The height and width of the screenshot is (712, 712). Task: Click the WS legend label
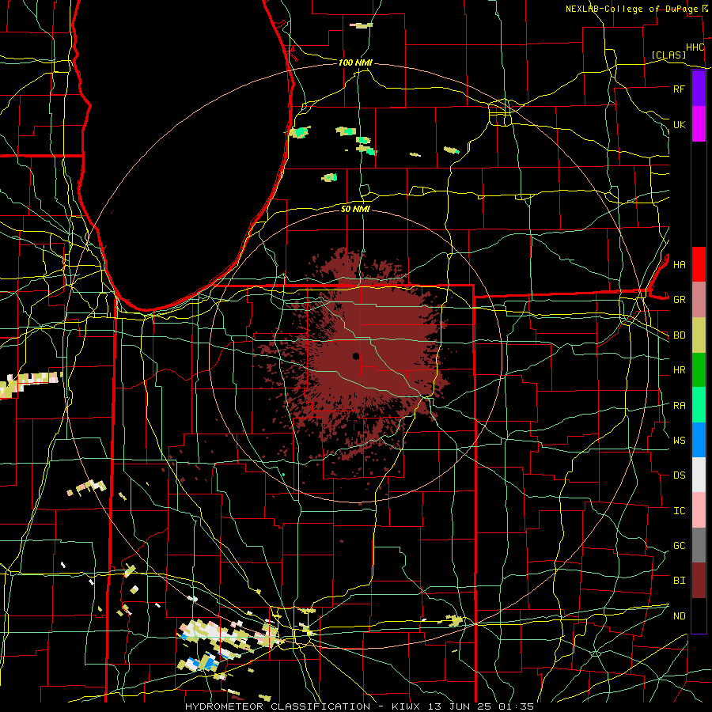click(x=679, y=441)
